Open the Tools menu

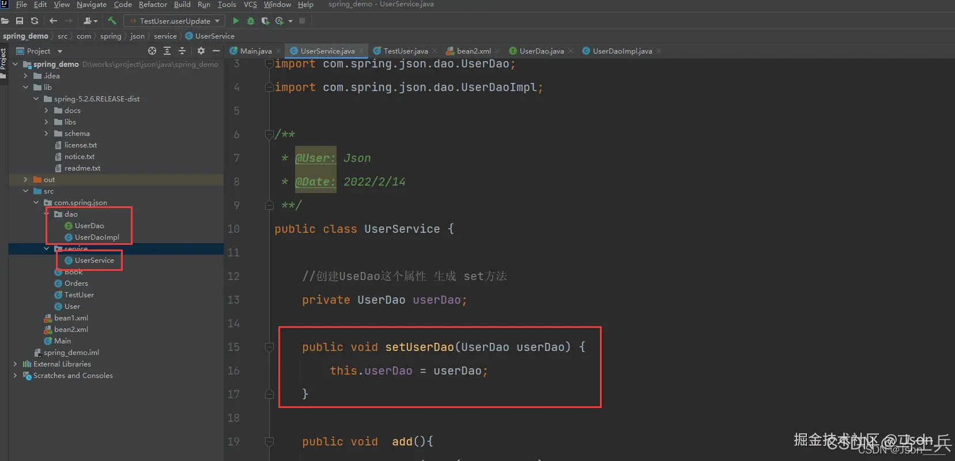(227, 5)
